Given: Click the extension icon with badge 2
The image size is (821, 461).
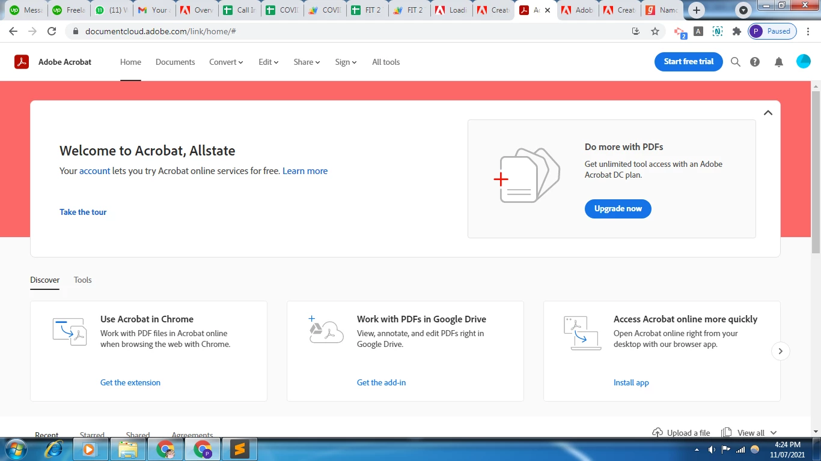Looking at the screenshot, I should point(680,32).
